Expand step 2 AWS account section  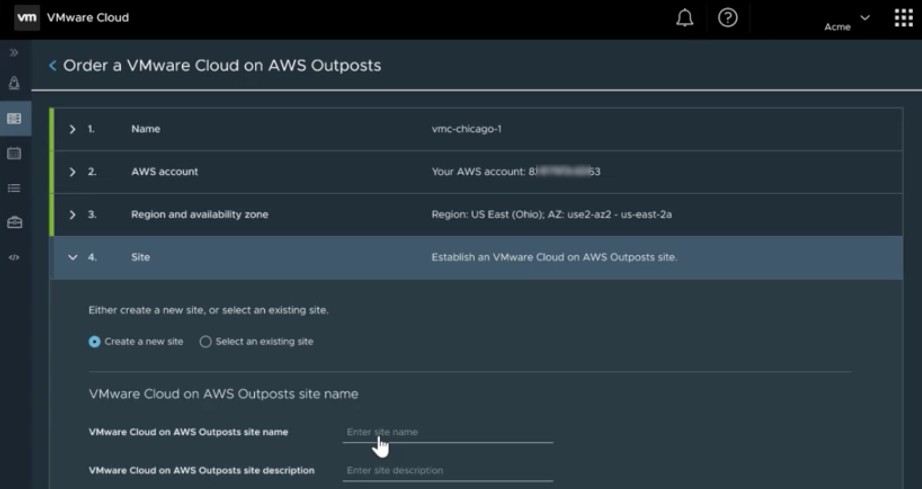(73, 172)
